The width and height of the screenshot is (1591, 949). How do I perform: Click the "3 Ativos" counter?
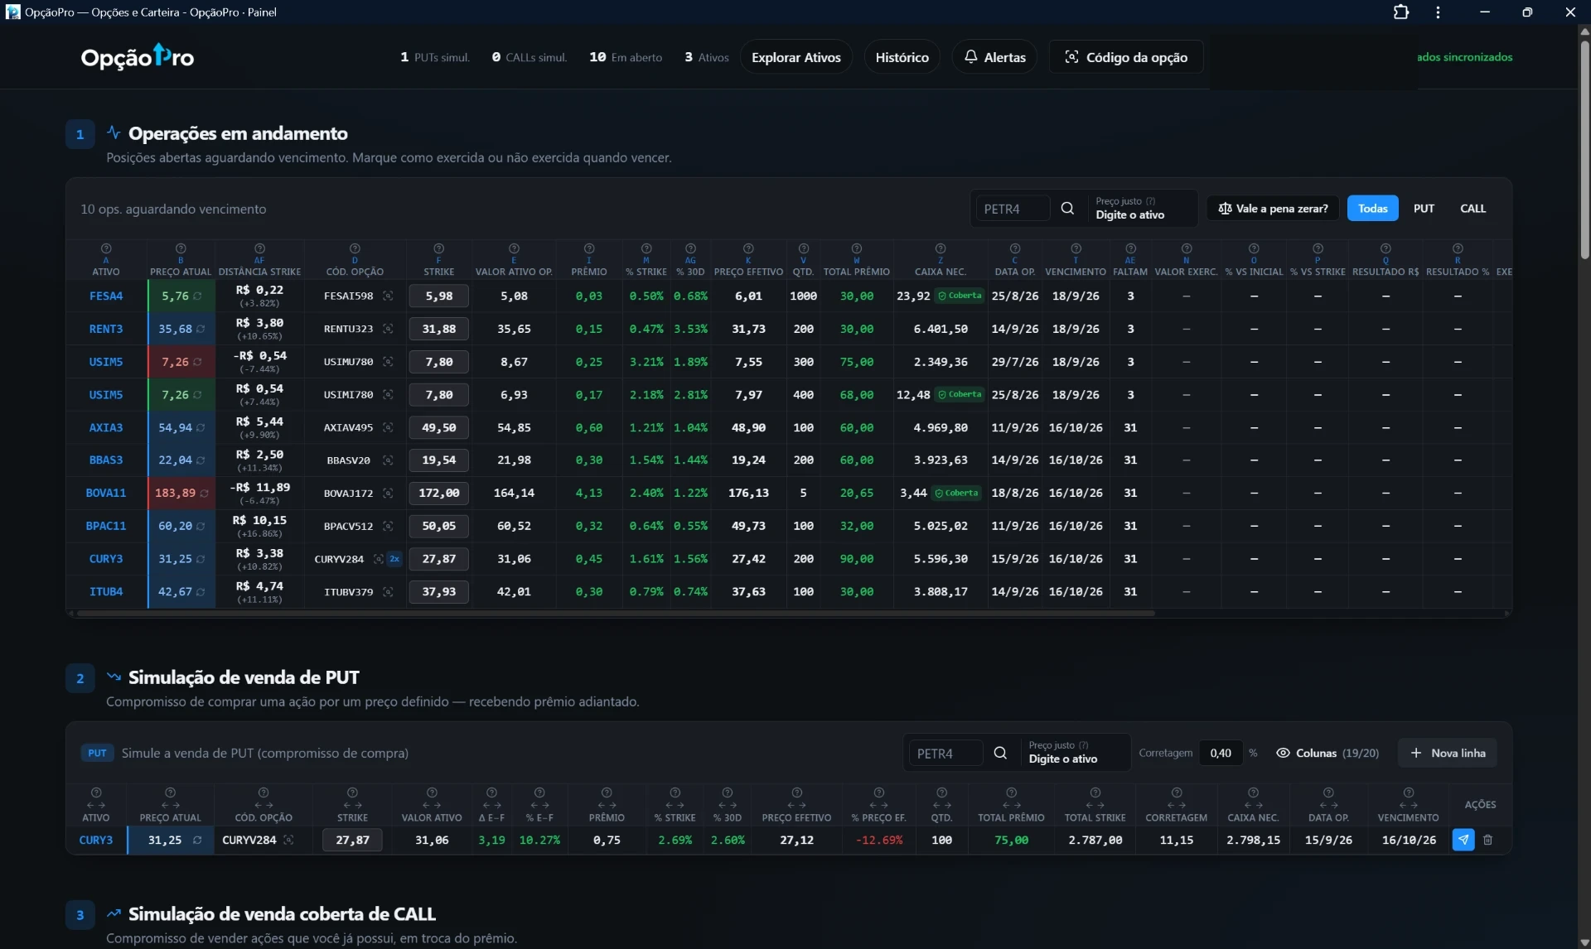coord(707,57)
